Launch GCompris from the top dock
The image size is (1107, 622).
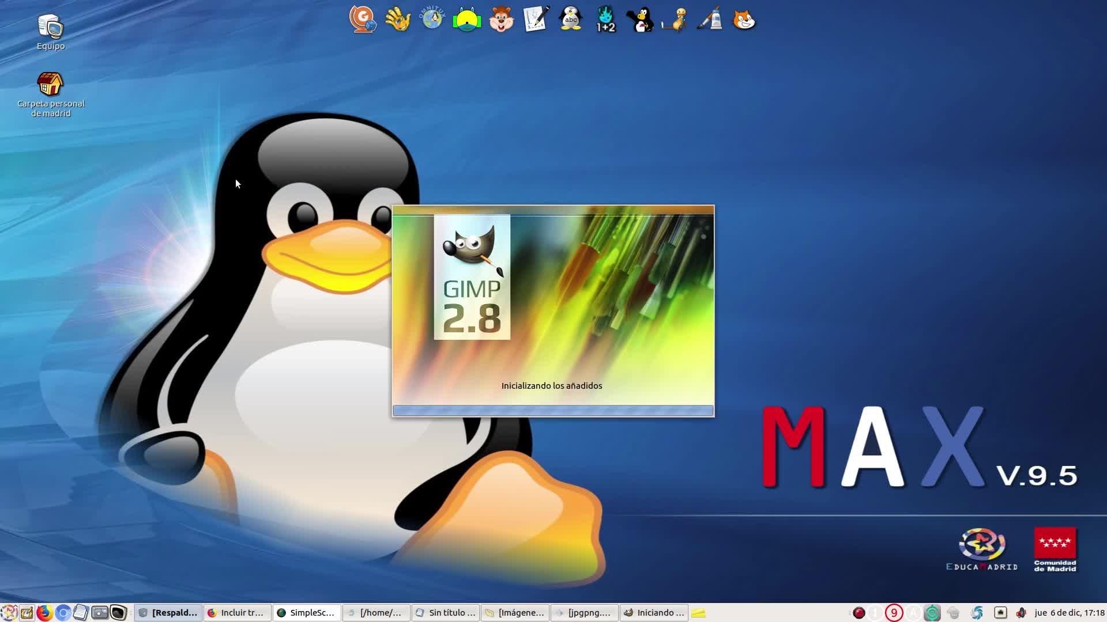pyautogui.click(x=363, y=19)
